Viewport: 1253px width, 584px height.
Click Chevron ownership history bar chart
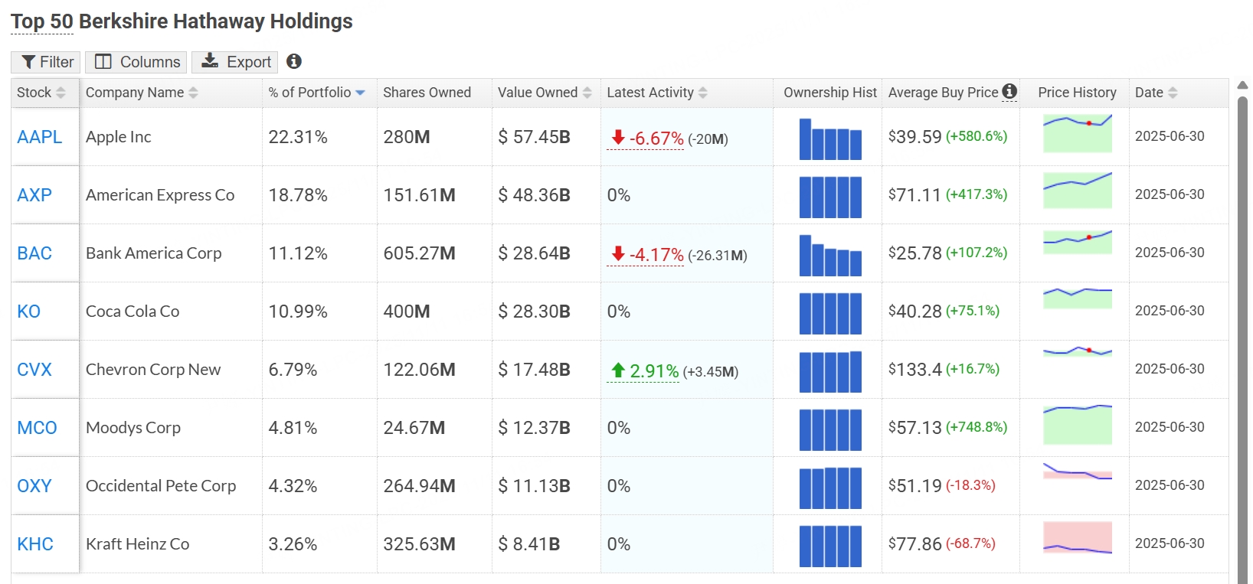(x=830, y=372)
